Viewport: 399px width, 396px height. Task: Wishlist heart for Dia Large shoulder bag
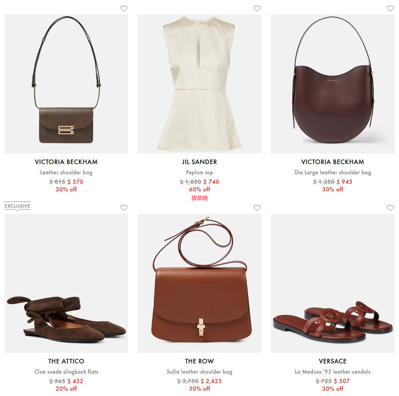pos(390,8)
